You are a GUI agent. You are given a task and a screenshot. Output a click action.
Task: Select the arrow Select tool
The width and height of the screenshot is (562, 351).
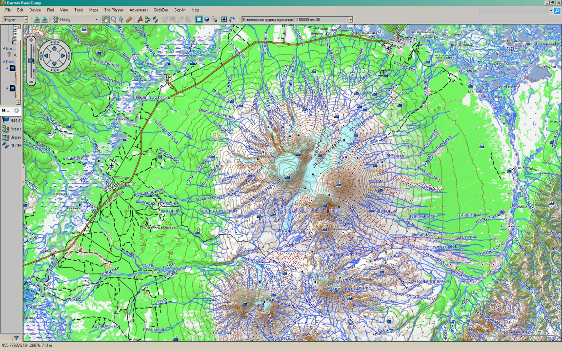click(121, 19)
